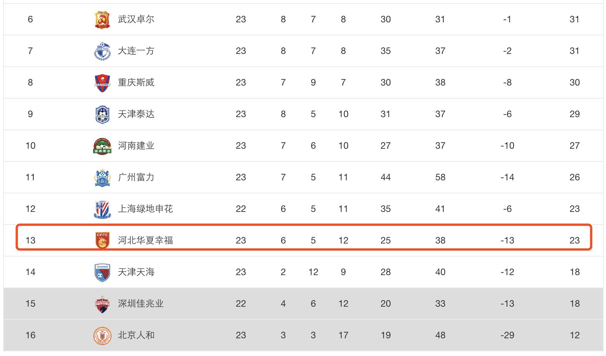Open the 北京人和 team name link
The width and height of the screenshot is (606, 356).
[136, 335]
